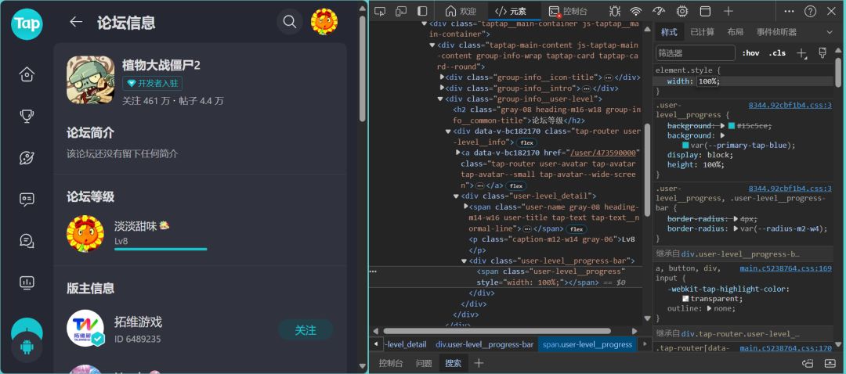Image resolution: width=846 pixels, height=374 pixels.
Task: Click the TapTap logo icon
Action: point(27,24)
